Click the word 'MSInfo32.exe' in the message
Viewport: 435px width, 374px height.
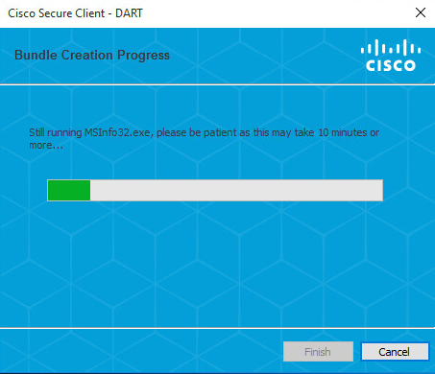pos(118,132)
